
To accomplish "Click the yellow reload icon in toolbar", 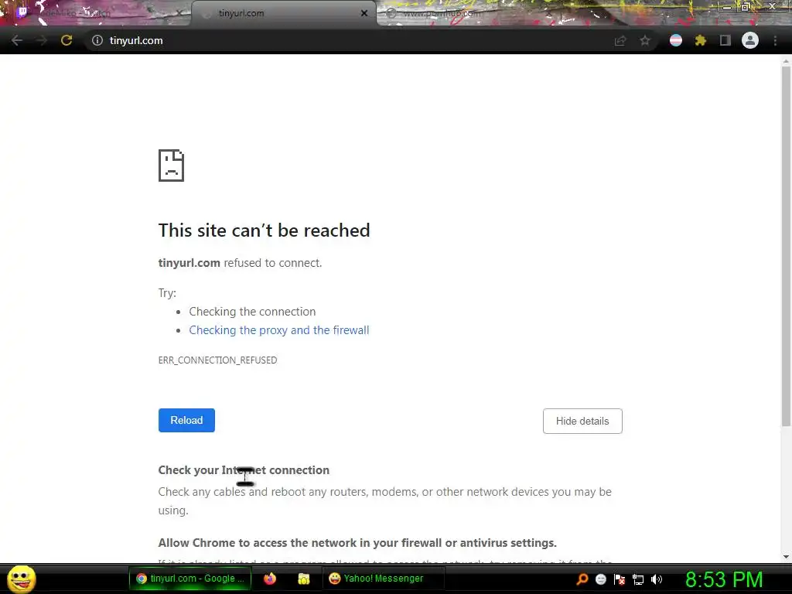I will pyautogui.click(x=67, y=40).
